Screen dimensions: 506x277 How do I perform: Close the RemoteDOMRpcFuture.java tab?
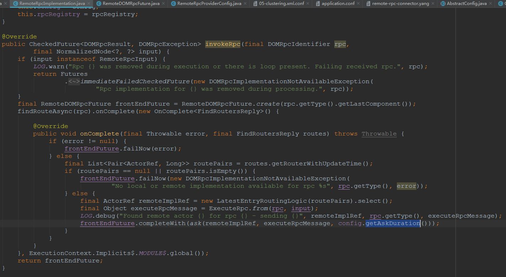(x=163, y=4)
